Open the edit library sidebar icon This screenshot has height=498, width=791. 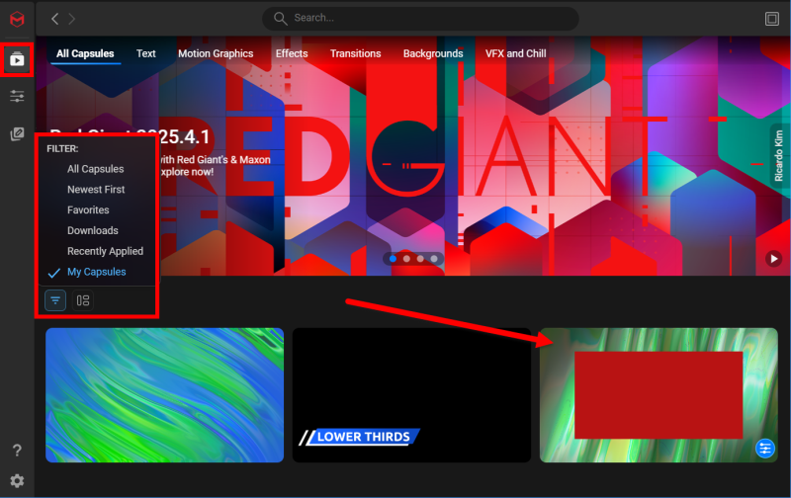coord(17,134)
